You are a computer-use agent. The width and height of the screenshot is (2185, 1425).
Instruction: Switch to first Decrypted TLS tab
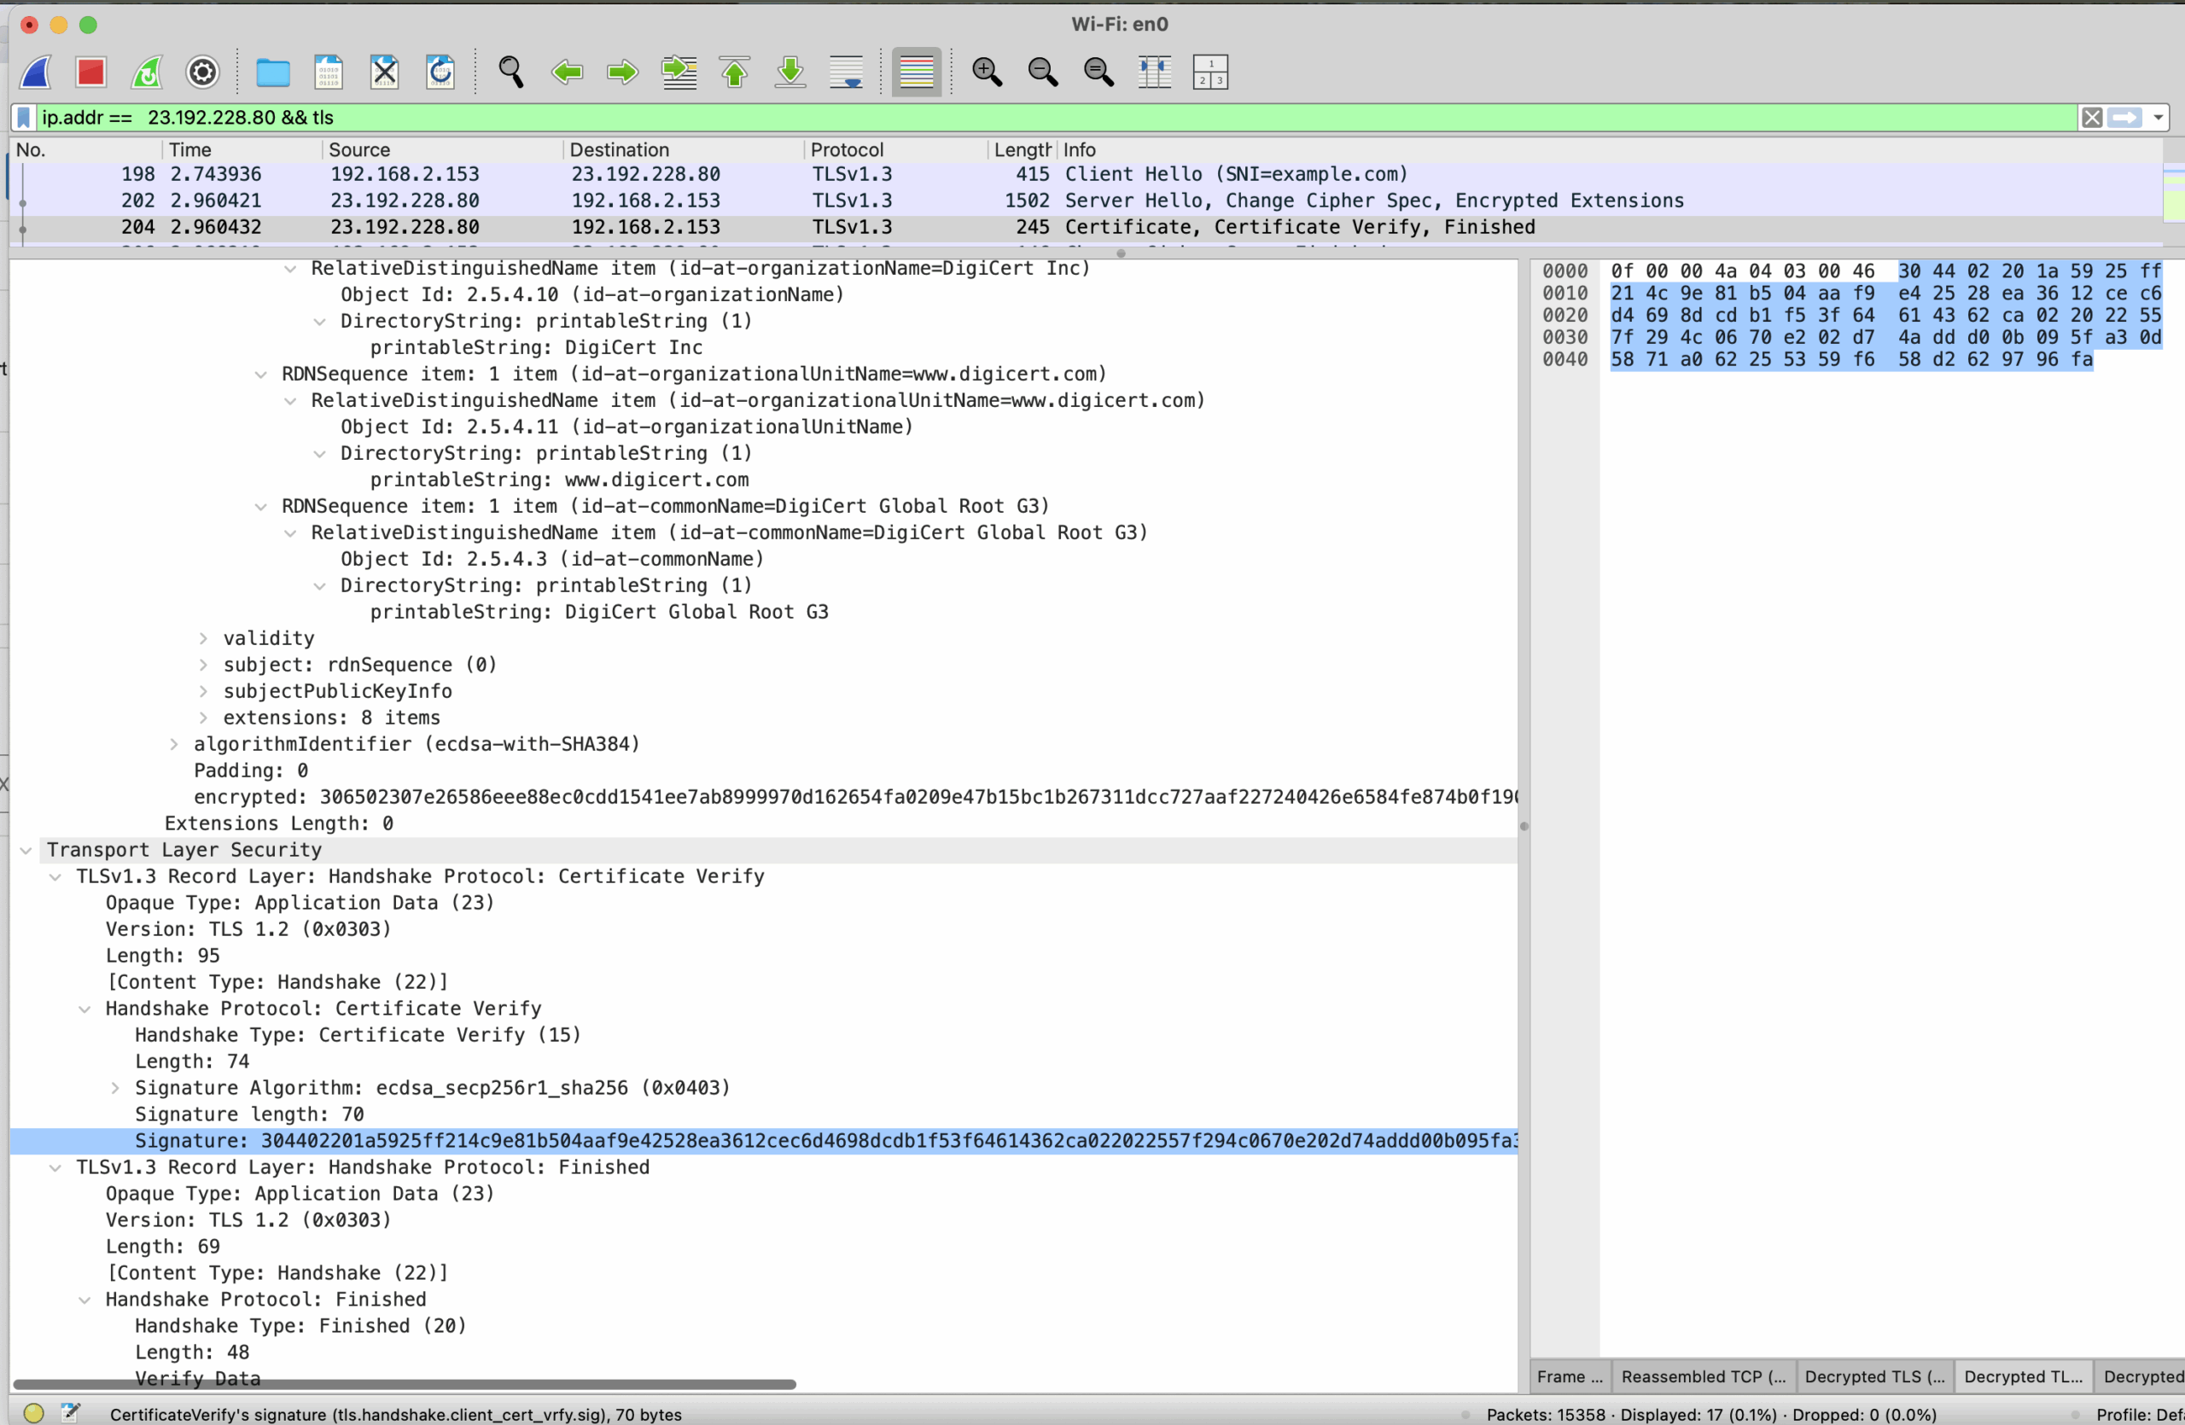tap(1874, 1376)
